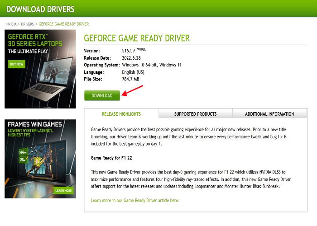Screen dimensions: 317x226
Task: Click the Language: label
Action: pos(94,72)
